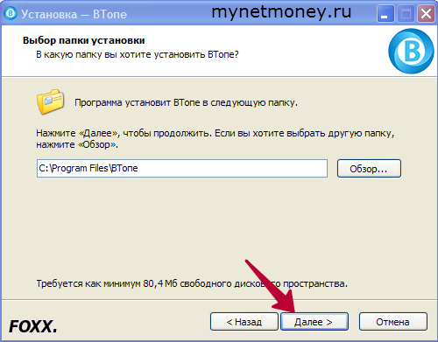Viewport: 438px width, 342px height.
Task: Close the installer window
Action: 426,13
